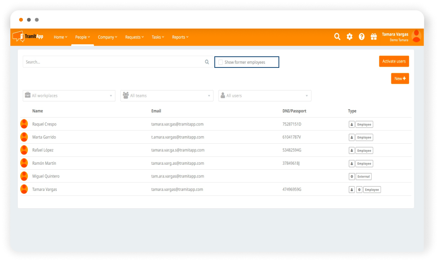Open Marta Garrido's employee record

coord(44,137)
